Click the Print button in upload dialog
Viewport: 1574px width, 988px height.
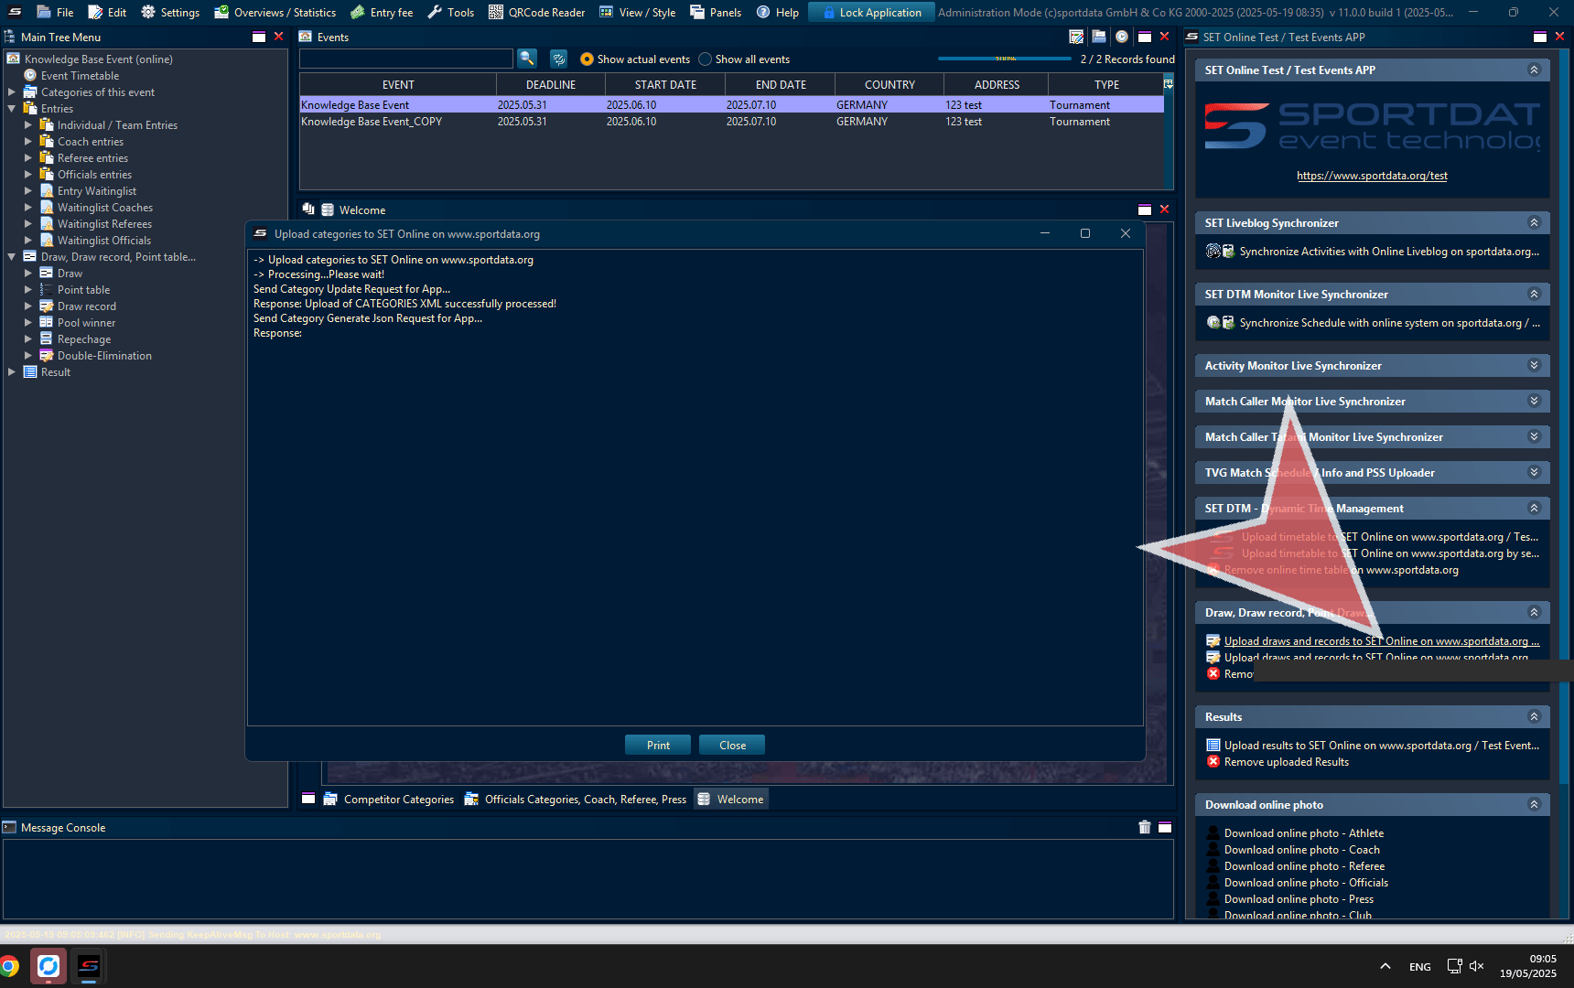point(658,745)
